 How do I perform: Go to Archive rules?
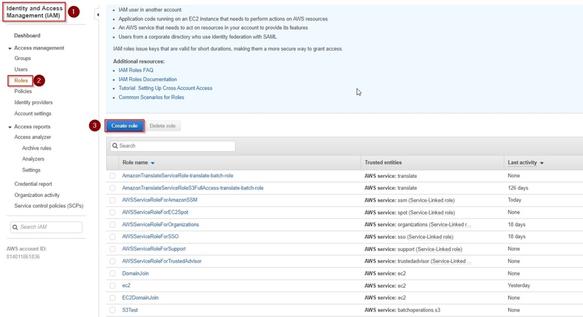pyautogui.click(x=36, y=148)
